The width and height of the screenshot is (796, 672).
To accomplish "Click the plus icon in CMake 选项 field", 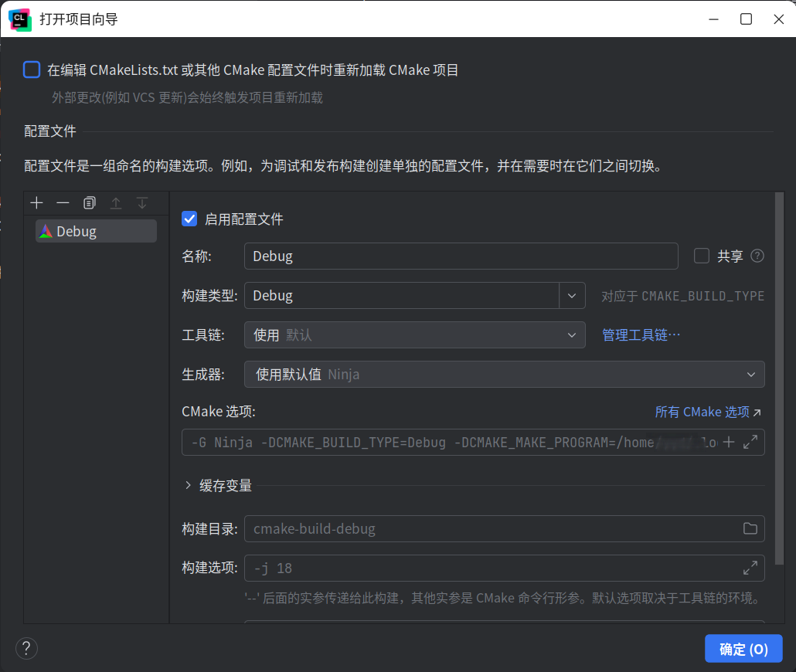I will (x=728, y=443).
